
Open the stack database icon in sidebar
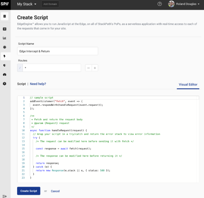click(x=5, y=16)
